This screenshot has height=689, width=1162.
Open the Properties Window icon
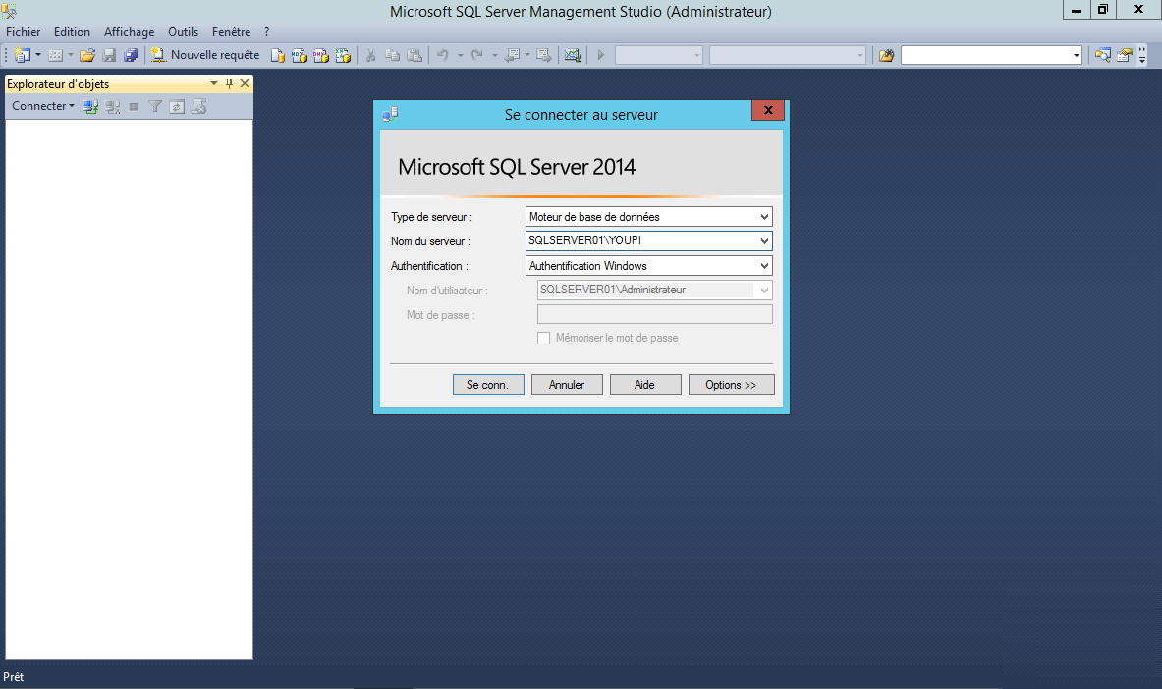[1125, 55]
